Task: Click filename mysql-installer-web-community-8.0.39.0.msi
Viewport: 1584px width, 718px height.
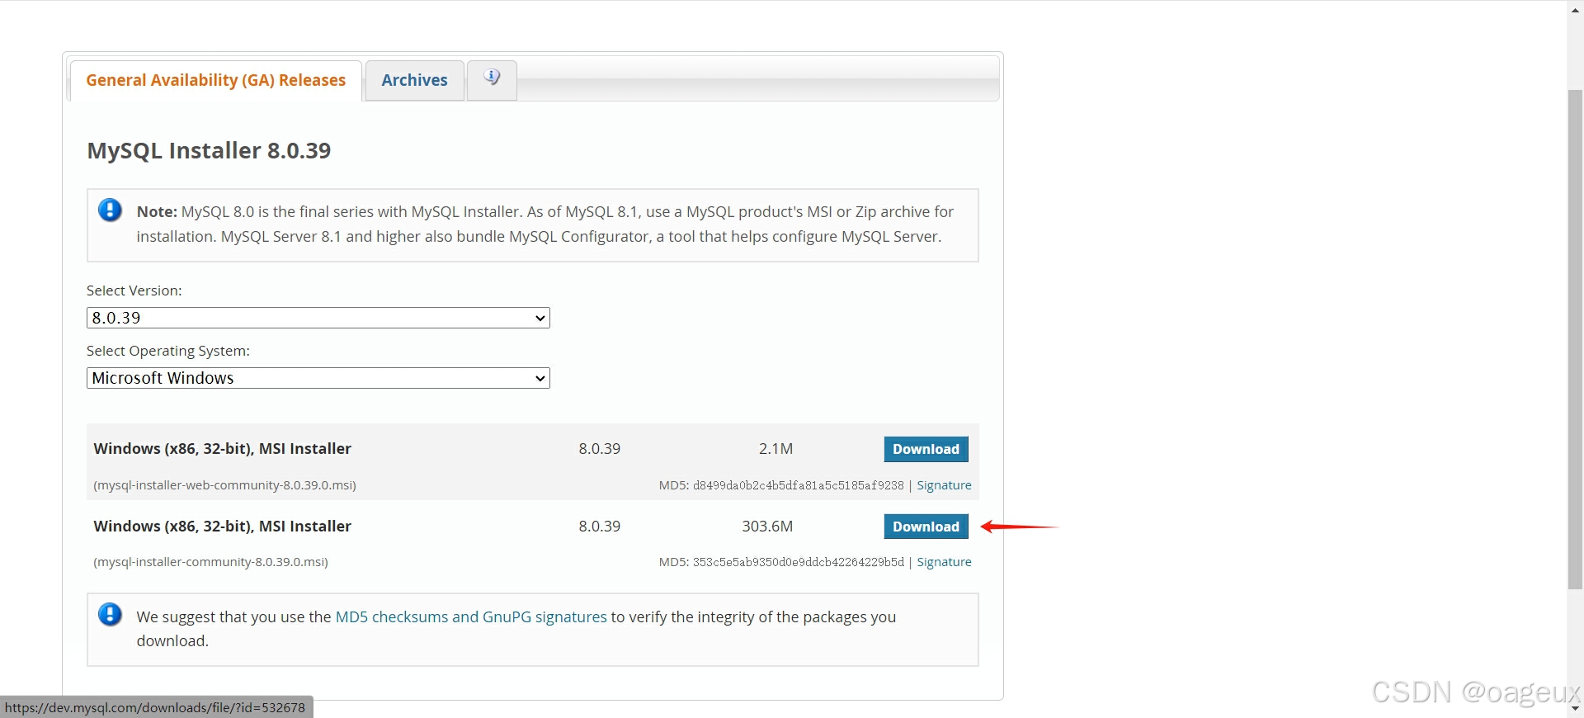Action: tap(225, 485)
